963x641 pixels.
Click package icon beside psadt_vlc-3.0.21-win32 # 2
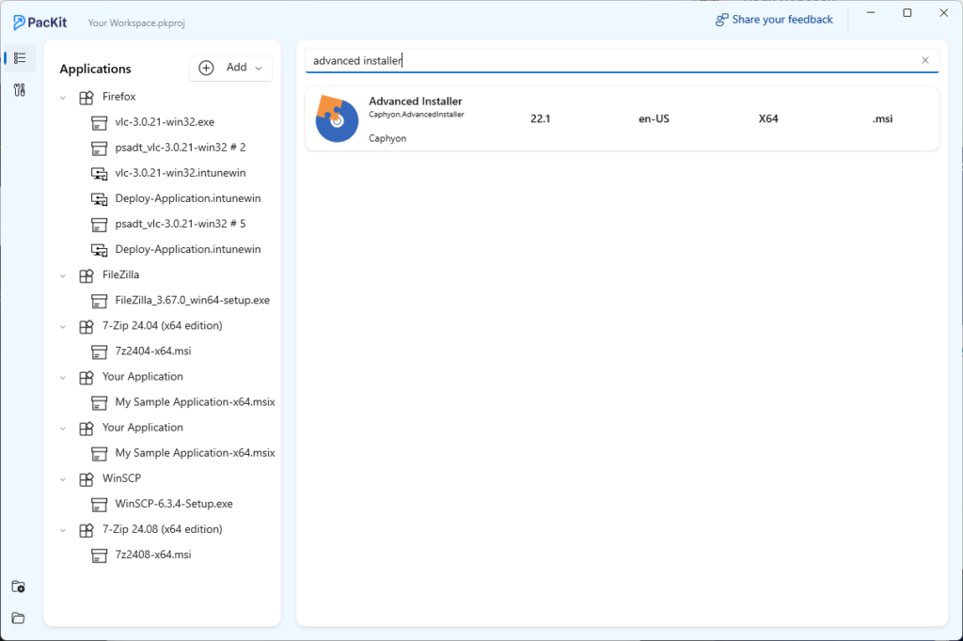(x=99, y=148)
